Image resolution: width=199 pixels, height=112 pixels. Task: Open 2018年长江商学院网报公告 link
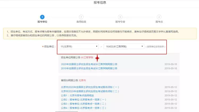(89, 69)
